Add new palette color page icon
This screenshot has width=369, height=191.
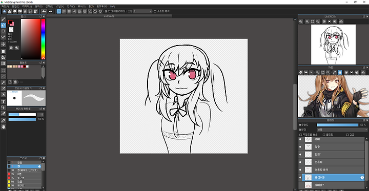pos(10,82)
